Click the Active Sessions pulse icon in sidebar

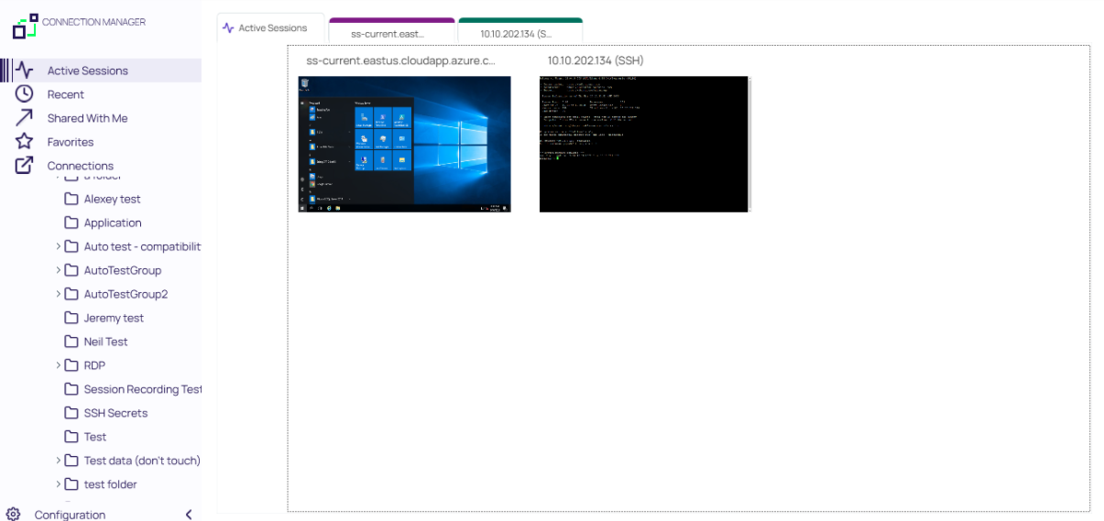[x=25, y=71]
